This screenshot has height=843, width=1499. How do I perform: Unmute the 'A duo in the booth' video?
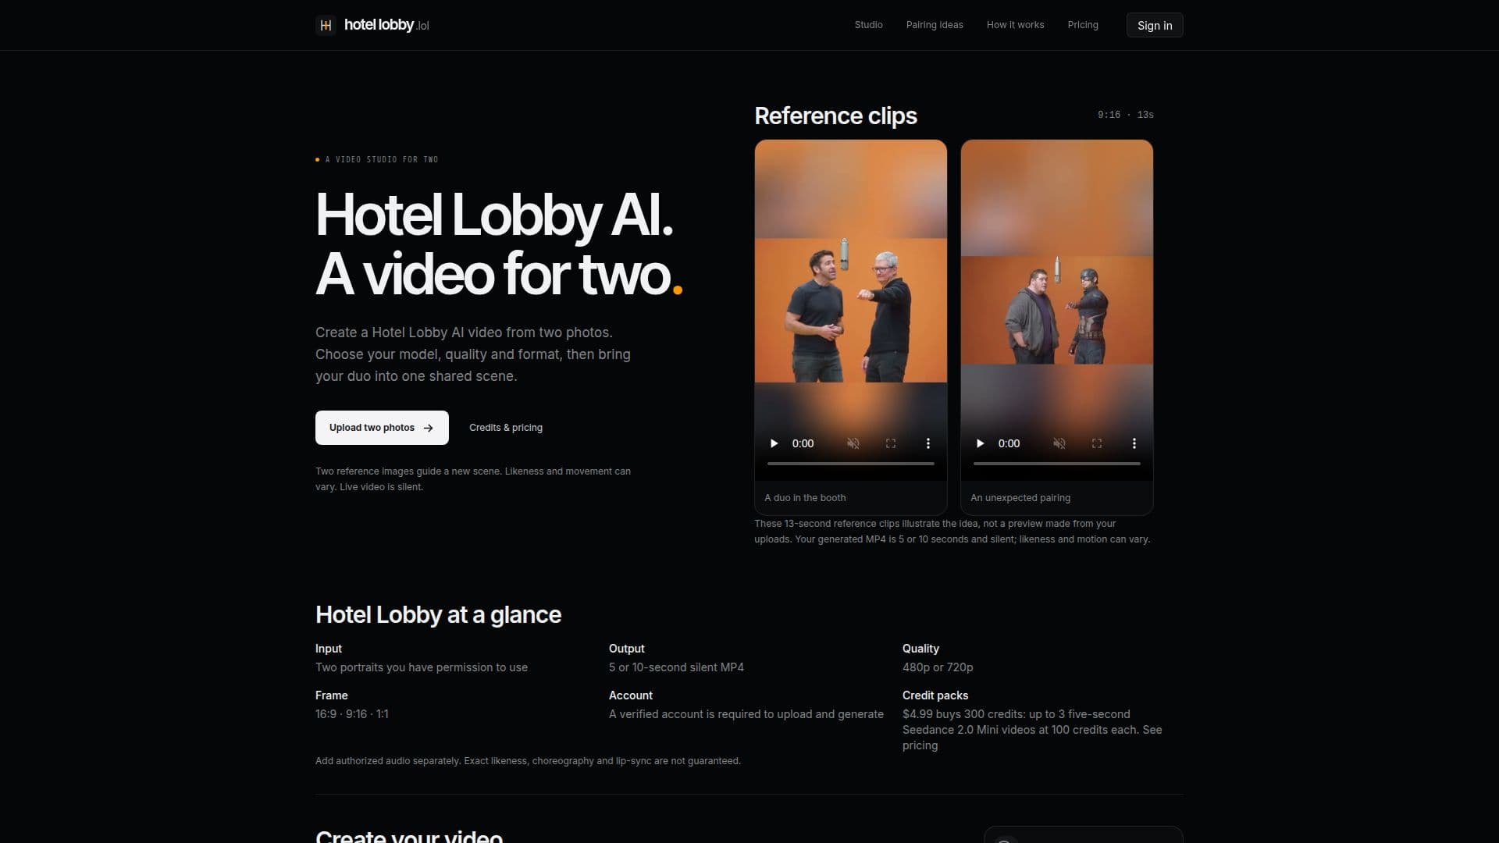coord(853,443)
